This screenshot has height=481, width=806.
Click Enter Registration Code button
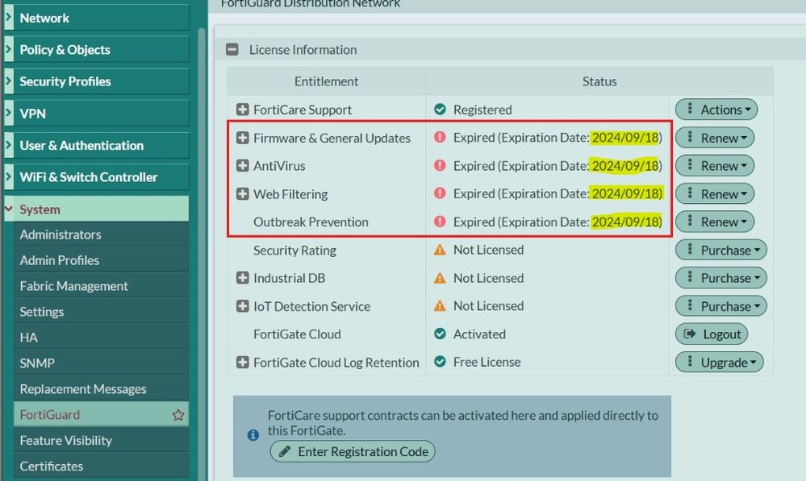pos(353,451)
